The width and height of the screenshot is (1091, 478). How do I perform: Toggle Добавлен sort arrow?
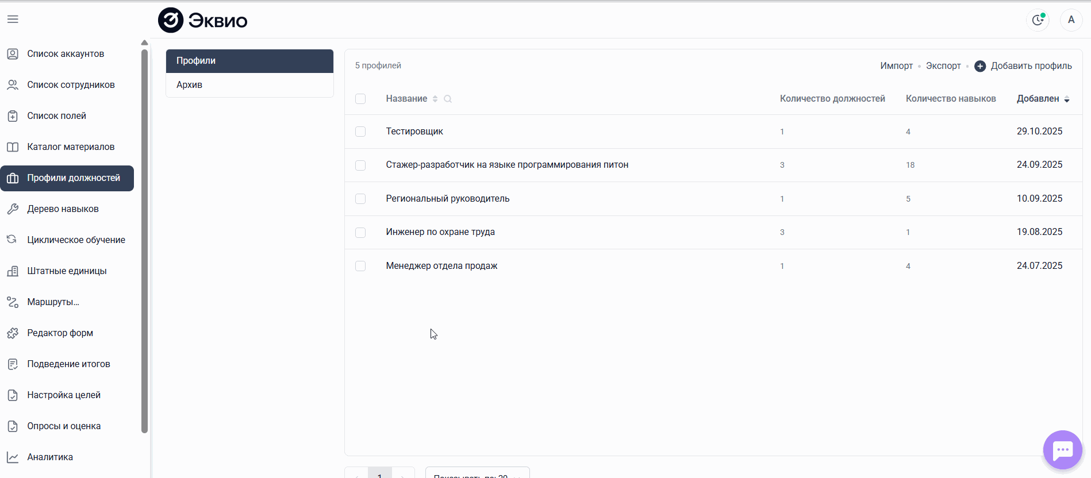click(1067, 99)
